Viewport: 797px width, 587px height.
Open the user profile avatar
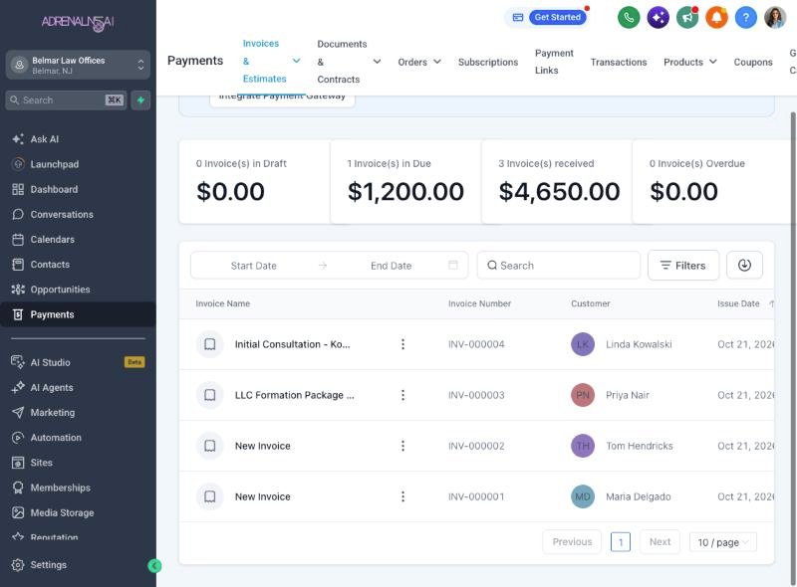(x=775, y=18)
